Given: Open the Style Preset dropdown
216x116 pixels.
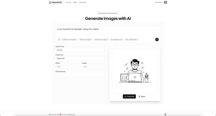Looking at the screenshot, I should coord(81,50).
